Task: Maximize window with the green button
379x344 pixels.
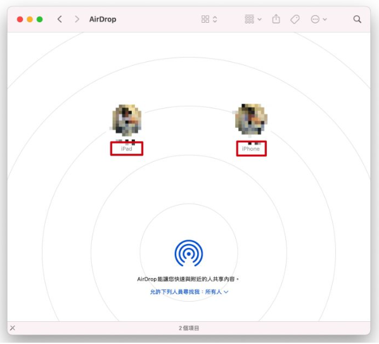Action: [40, 20]
